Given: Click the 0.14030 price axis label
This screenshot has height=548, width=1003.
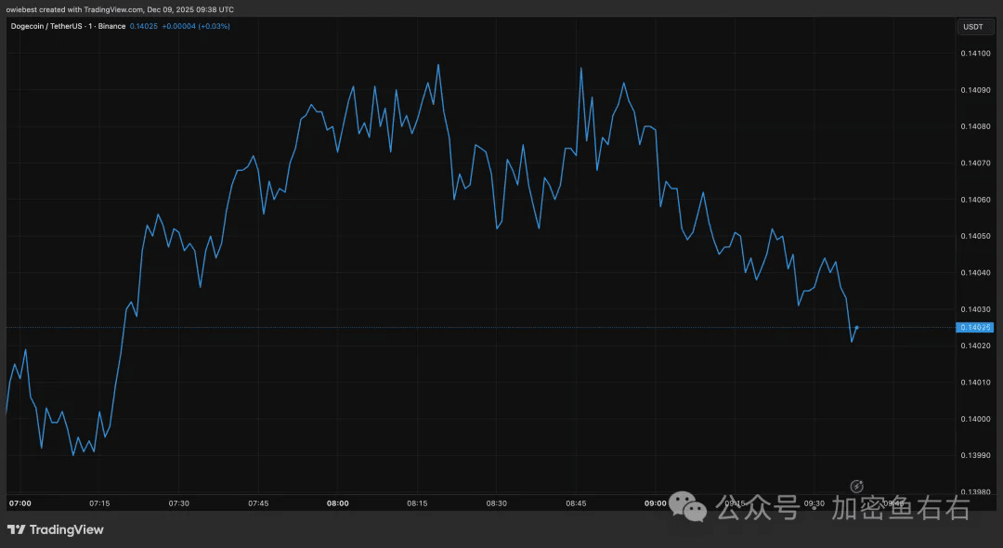Looking at the screenshot, I should click(x=975, y=309).
